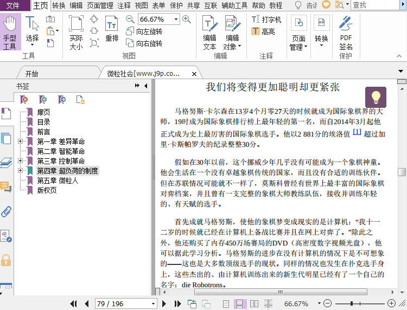Switch to facing pages view mode
Screen dimensions: 407x310
pos(254,303)
